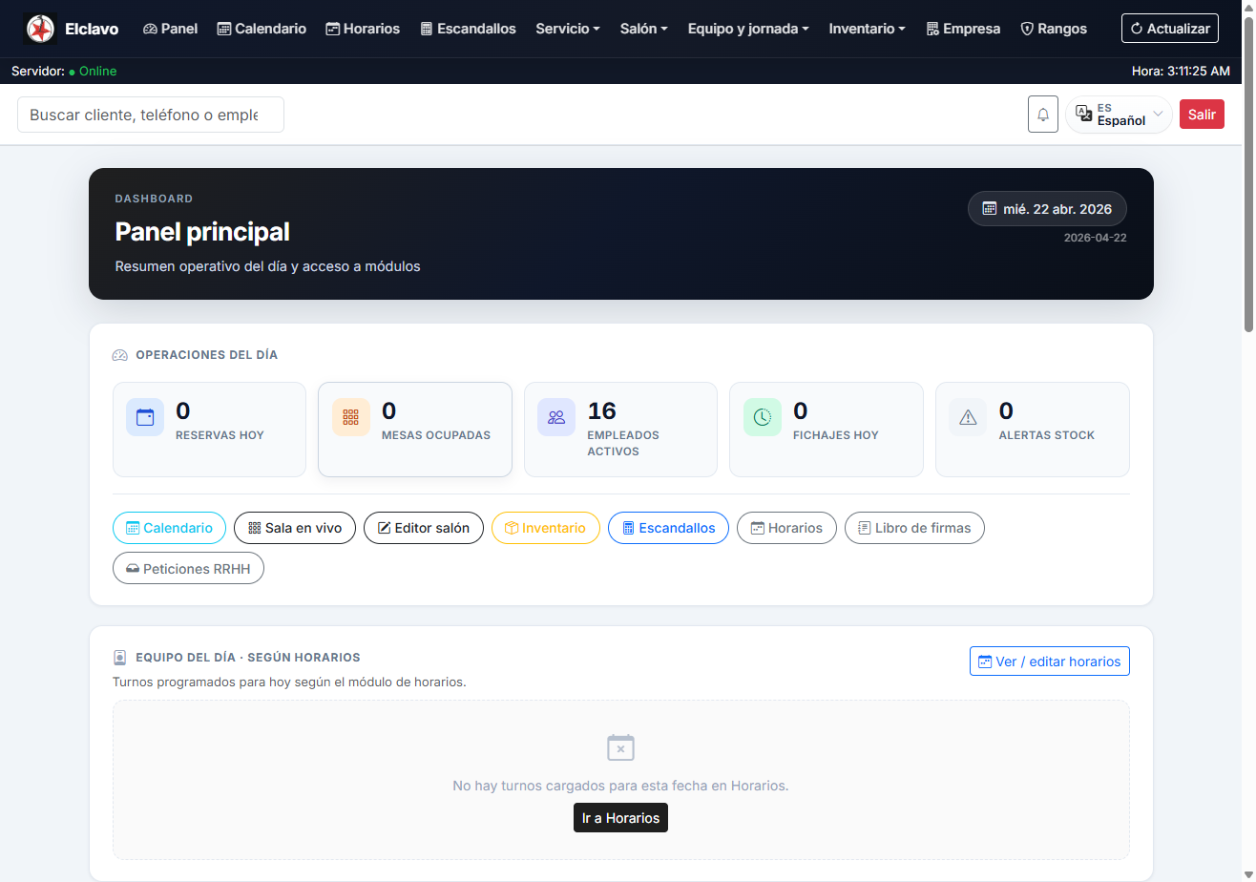Focus the Buscar cliente search field

click(151, 115)
